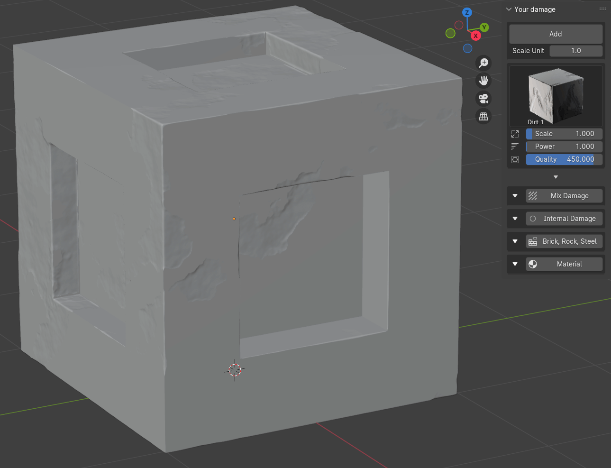Click the Quality slider
Image resolution: width=611 pixels, height=468 pixels.
564,159
